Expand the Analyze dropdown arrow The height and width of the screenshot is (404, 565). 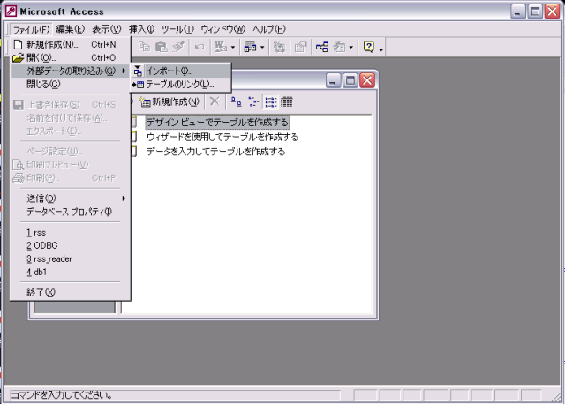(x=262, y=47)
